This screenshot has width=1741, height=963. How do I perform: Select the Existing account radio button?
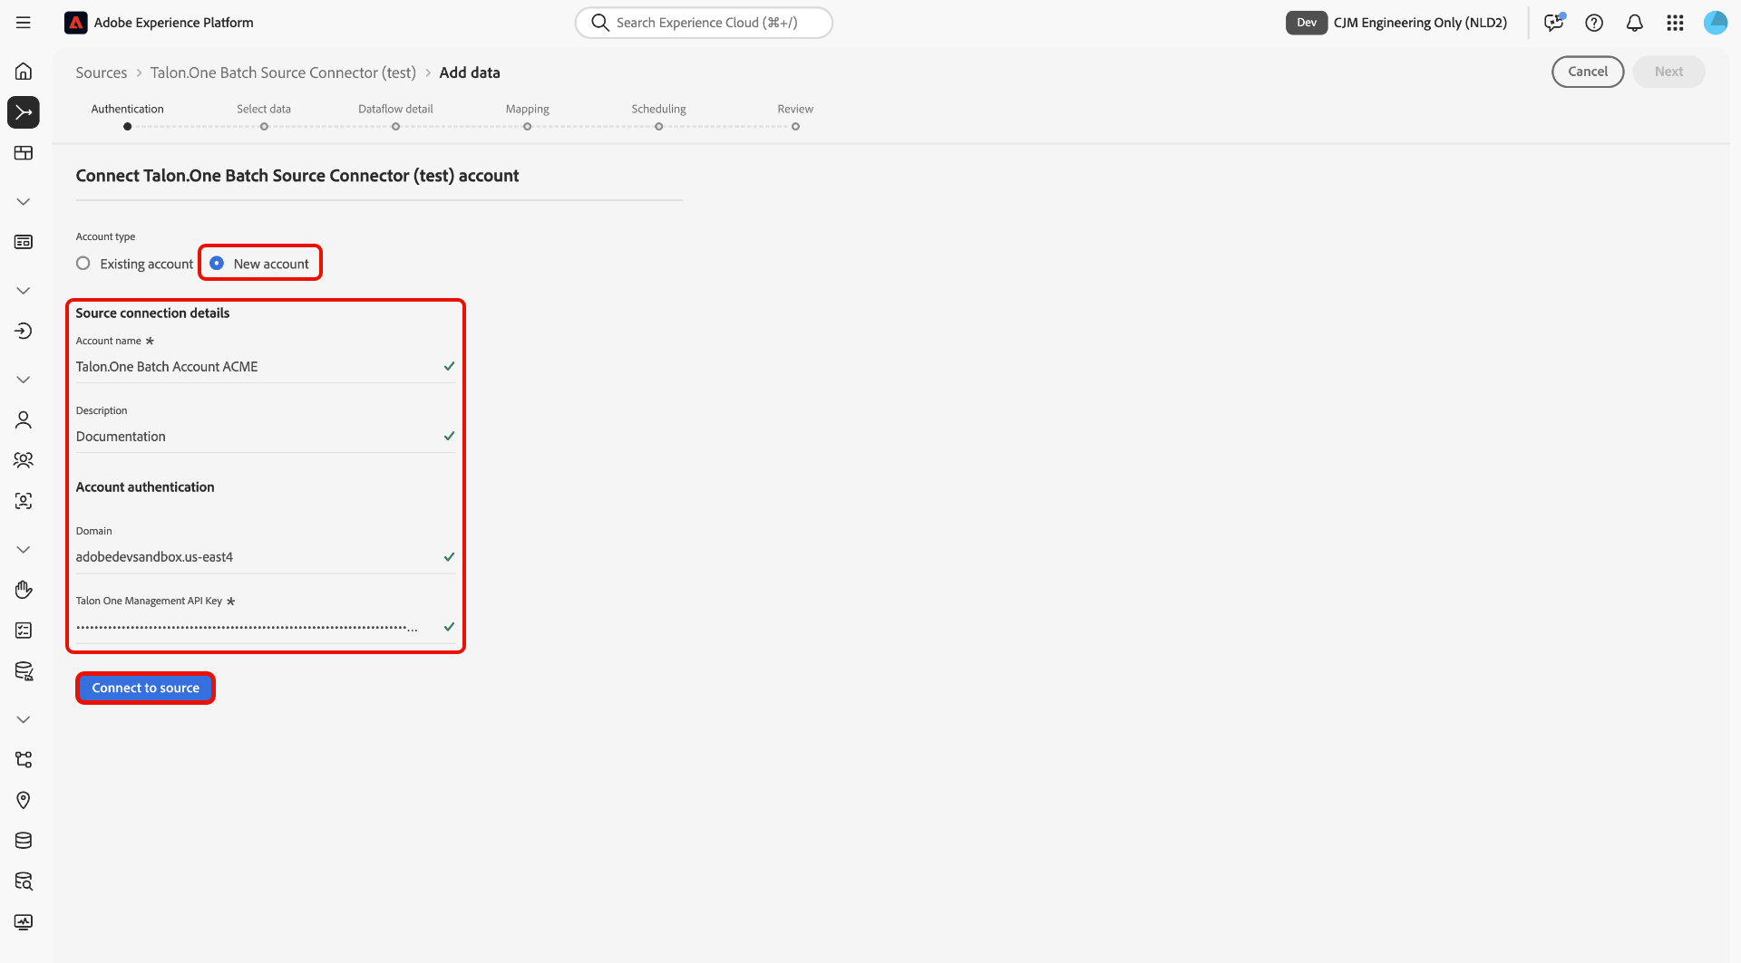pos(83,264)
